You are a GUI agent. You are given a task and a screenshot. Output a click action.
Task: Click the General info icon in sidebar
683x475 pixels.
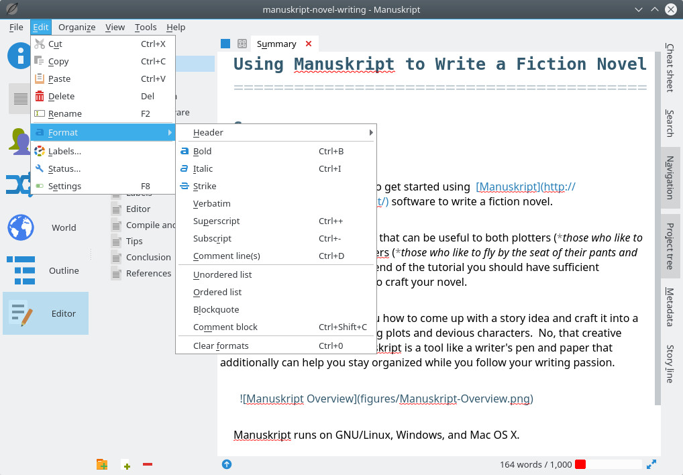pos(19,56)
